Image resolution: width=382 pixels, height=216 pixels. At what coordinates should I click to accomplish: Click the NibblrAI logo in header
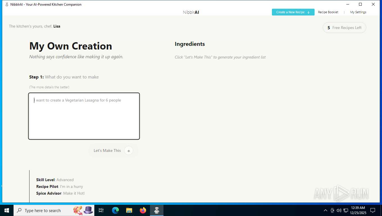(191, 12)
